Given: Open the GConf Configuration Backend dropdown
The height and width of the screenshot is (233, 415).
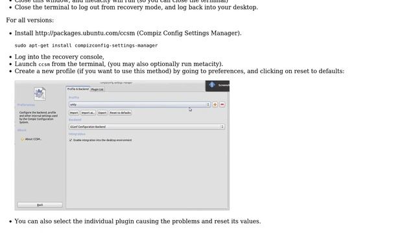Looking at the screenshot, I should [147, 127].
